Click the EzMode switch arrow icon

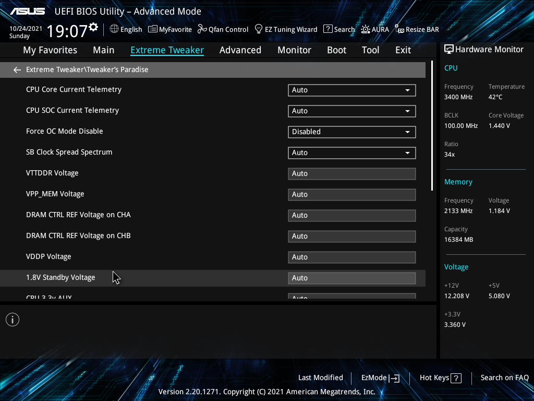pyautogui.click(x=394, y=378)
